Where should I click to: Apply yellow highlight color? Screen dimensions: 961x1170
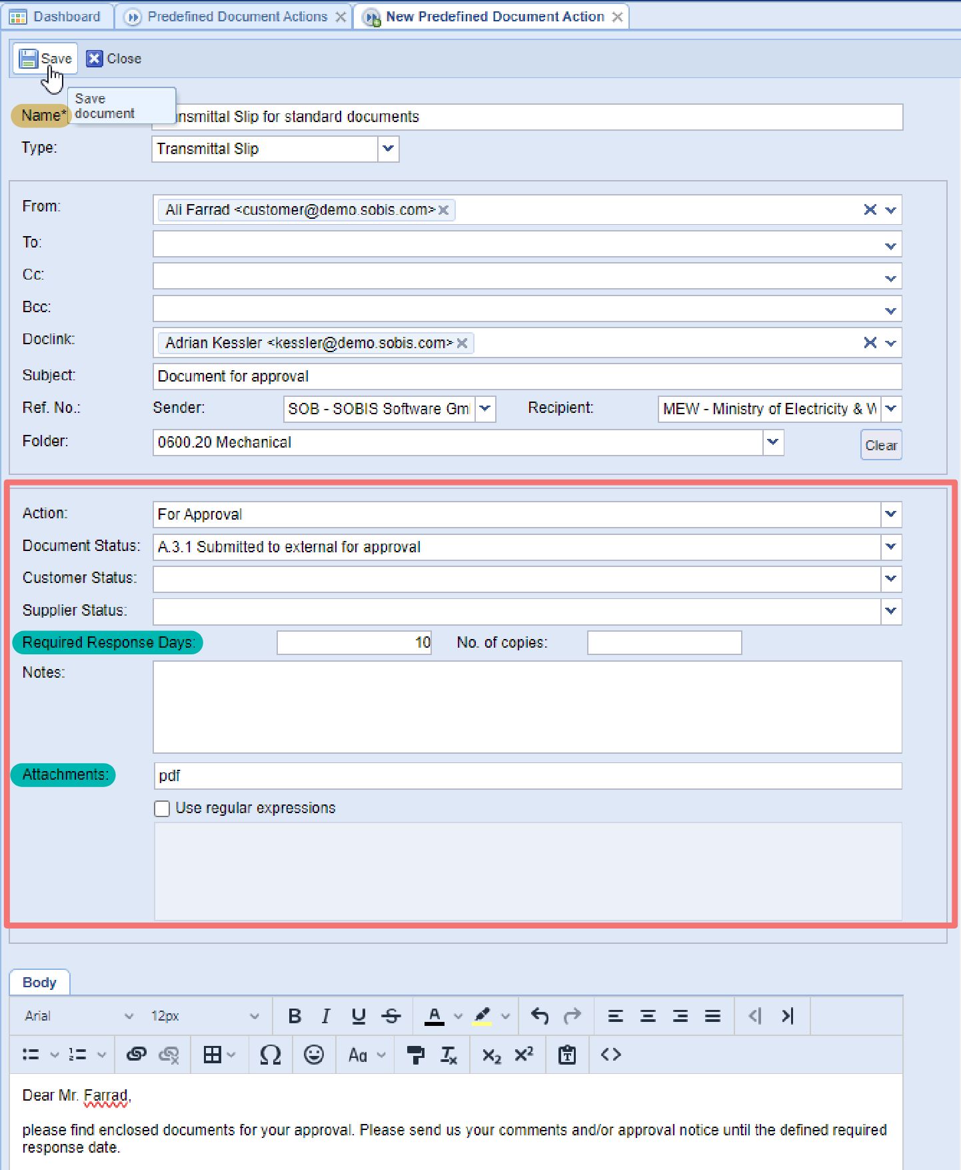pyautogui.click(x=482, y=1016)
